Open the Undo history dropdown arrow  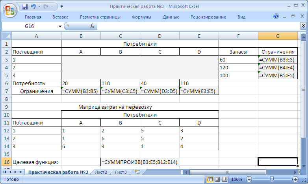[x=39, y=7]
